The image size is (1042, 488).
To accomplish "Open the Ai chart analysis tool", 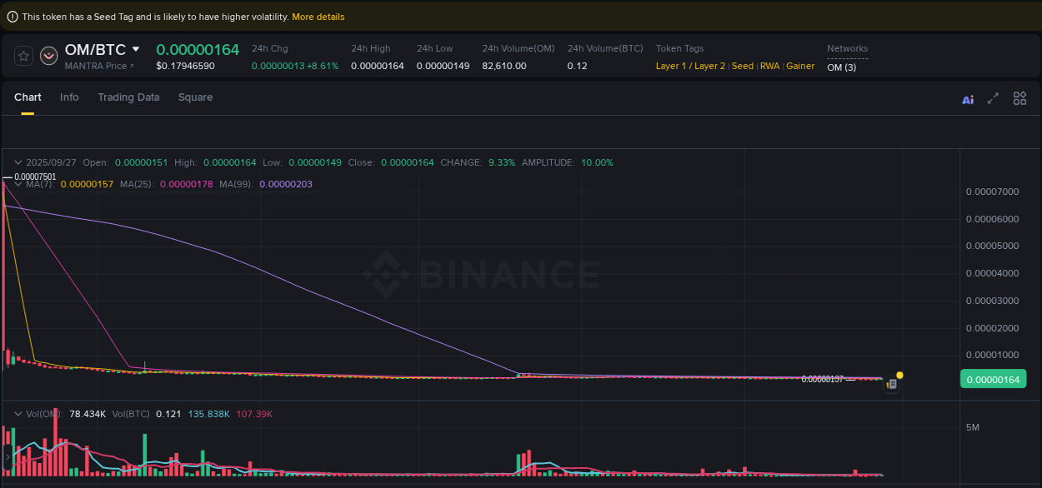I will [x=968, y=99].
